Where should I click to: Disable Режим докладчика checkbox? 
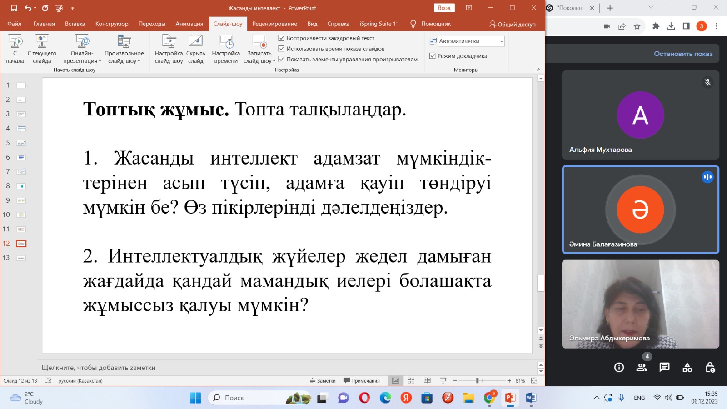[x=433, y=56]
